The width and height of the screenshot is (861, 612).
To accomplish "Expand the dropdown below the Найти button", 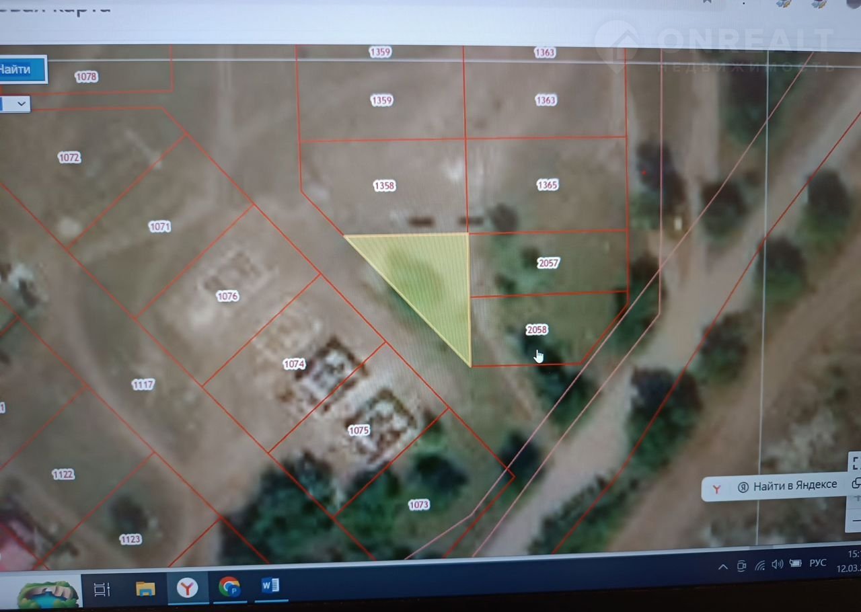I will coord(20,104).
